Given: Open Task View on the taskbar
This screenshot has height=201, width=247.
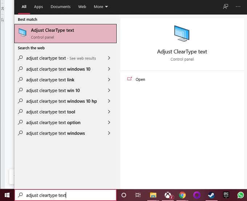Looking at the screenshot, I should [x=138, y=195].
